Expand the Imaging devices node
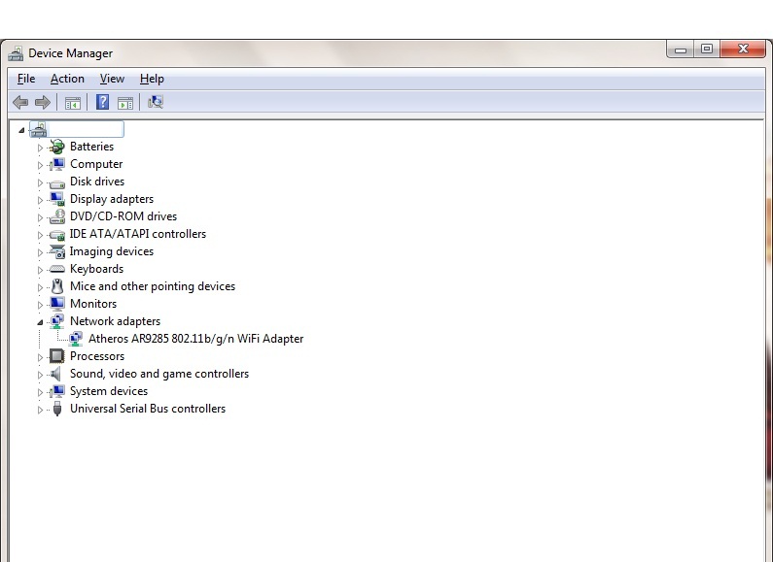 [41, 252]
